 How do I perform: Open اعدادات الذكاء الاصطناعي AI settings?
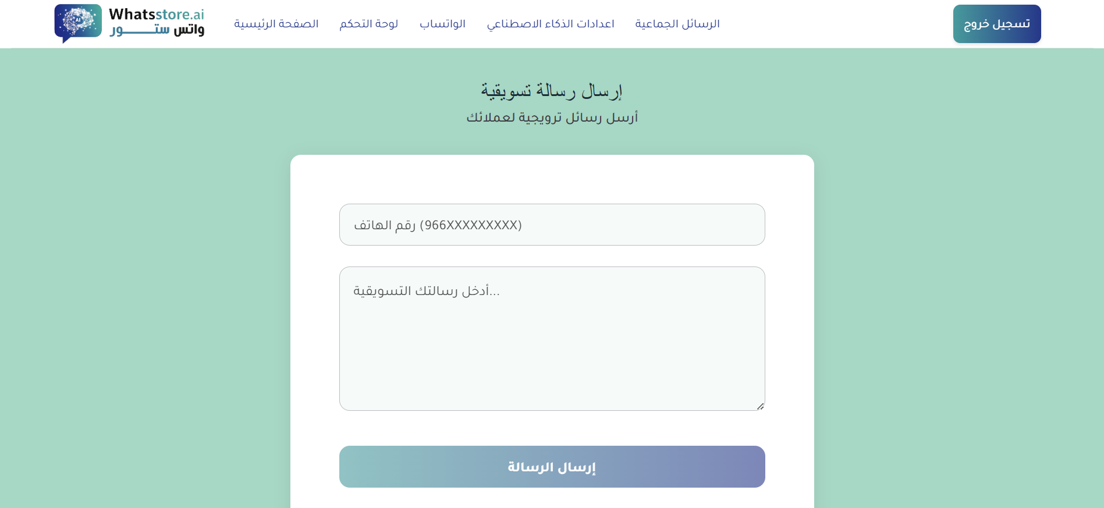point(551,24)
